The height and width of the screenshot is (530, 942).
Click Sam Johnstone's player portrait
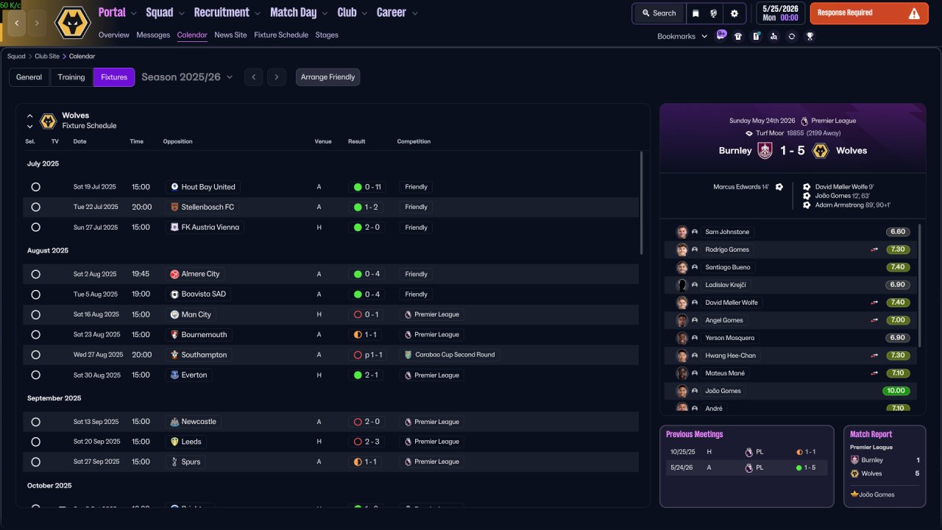click(682, 232)
